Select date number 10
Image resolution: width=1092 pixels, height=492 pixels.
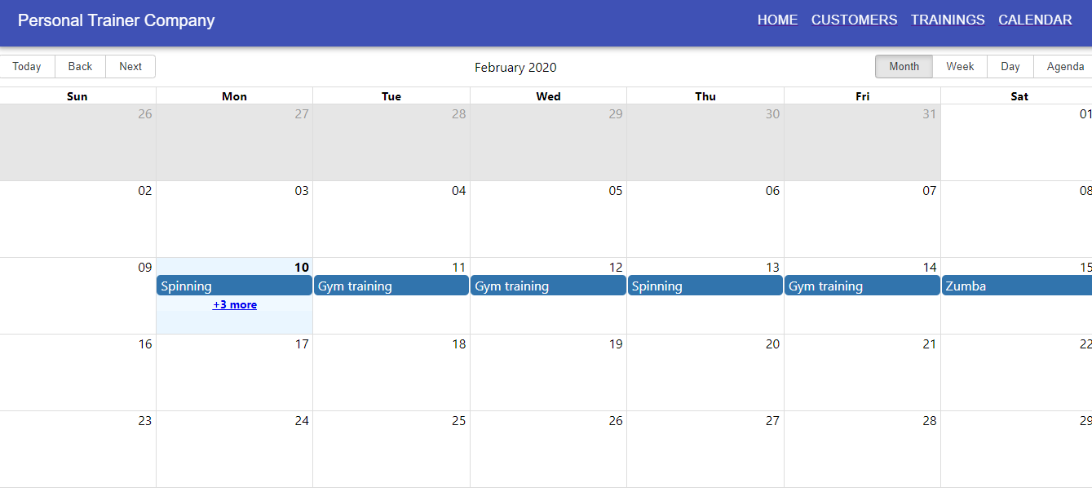point(302,268)
